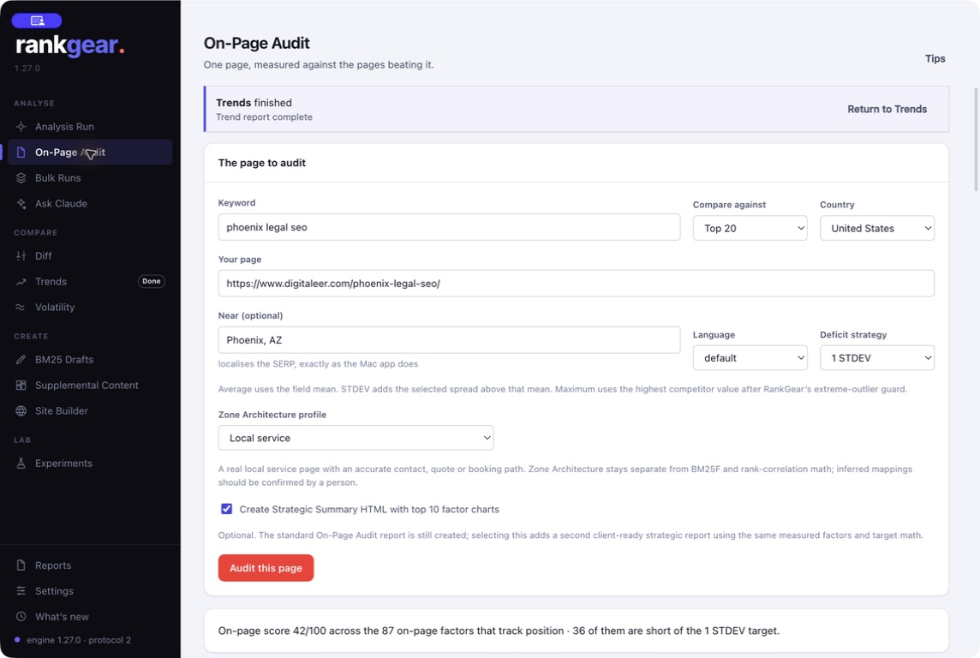Go to Bulk Runs in the sidebar
The height and width of the screenshot is (658, 980).
90,177
